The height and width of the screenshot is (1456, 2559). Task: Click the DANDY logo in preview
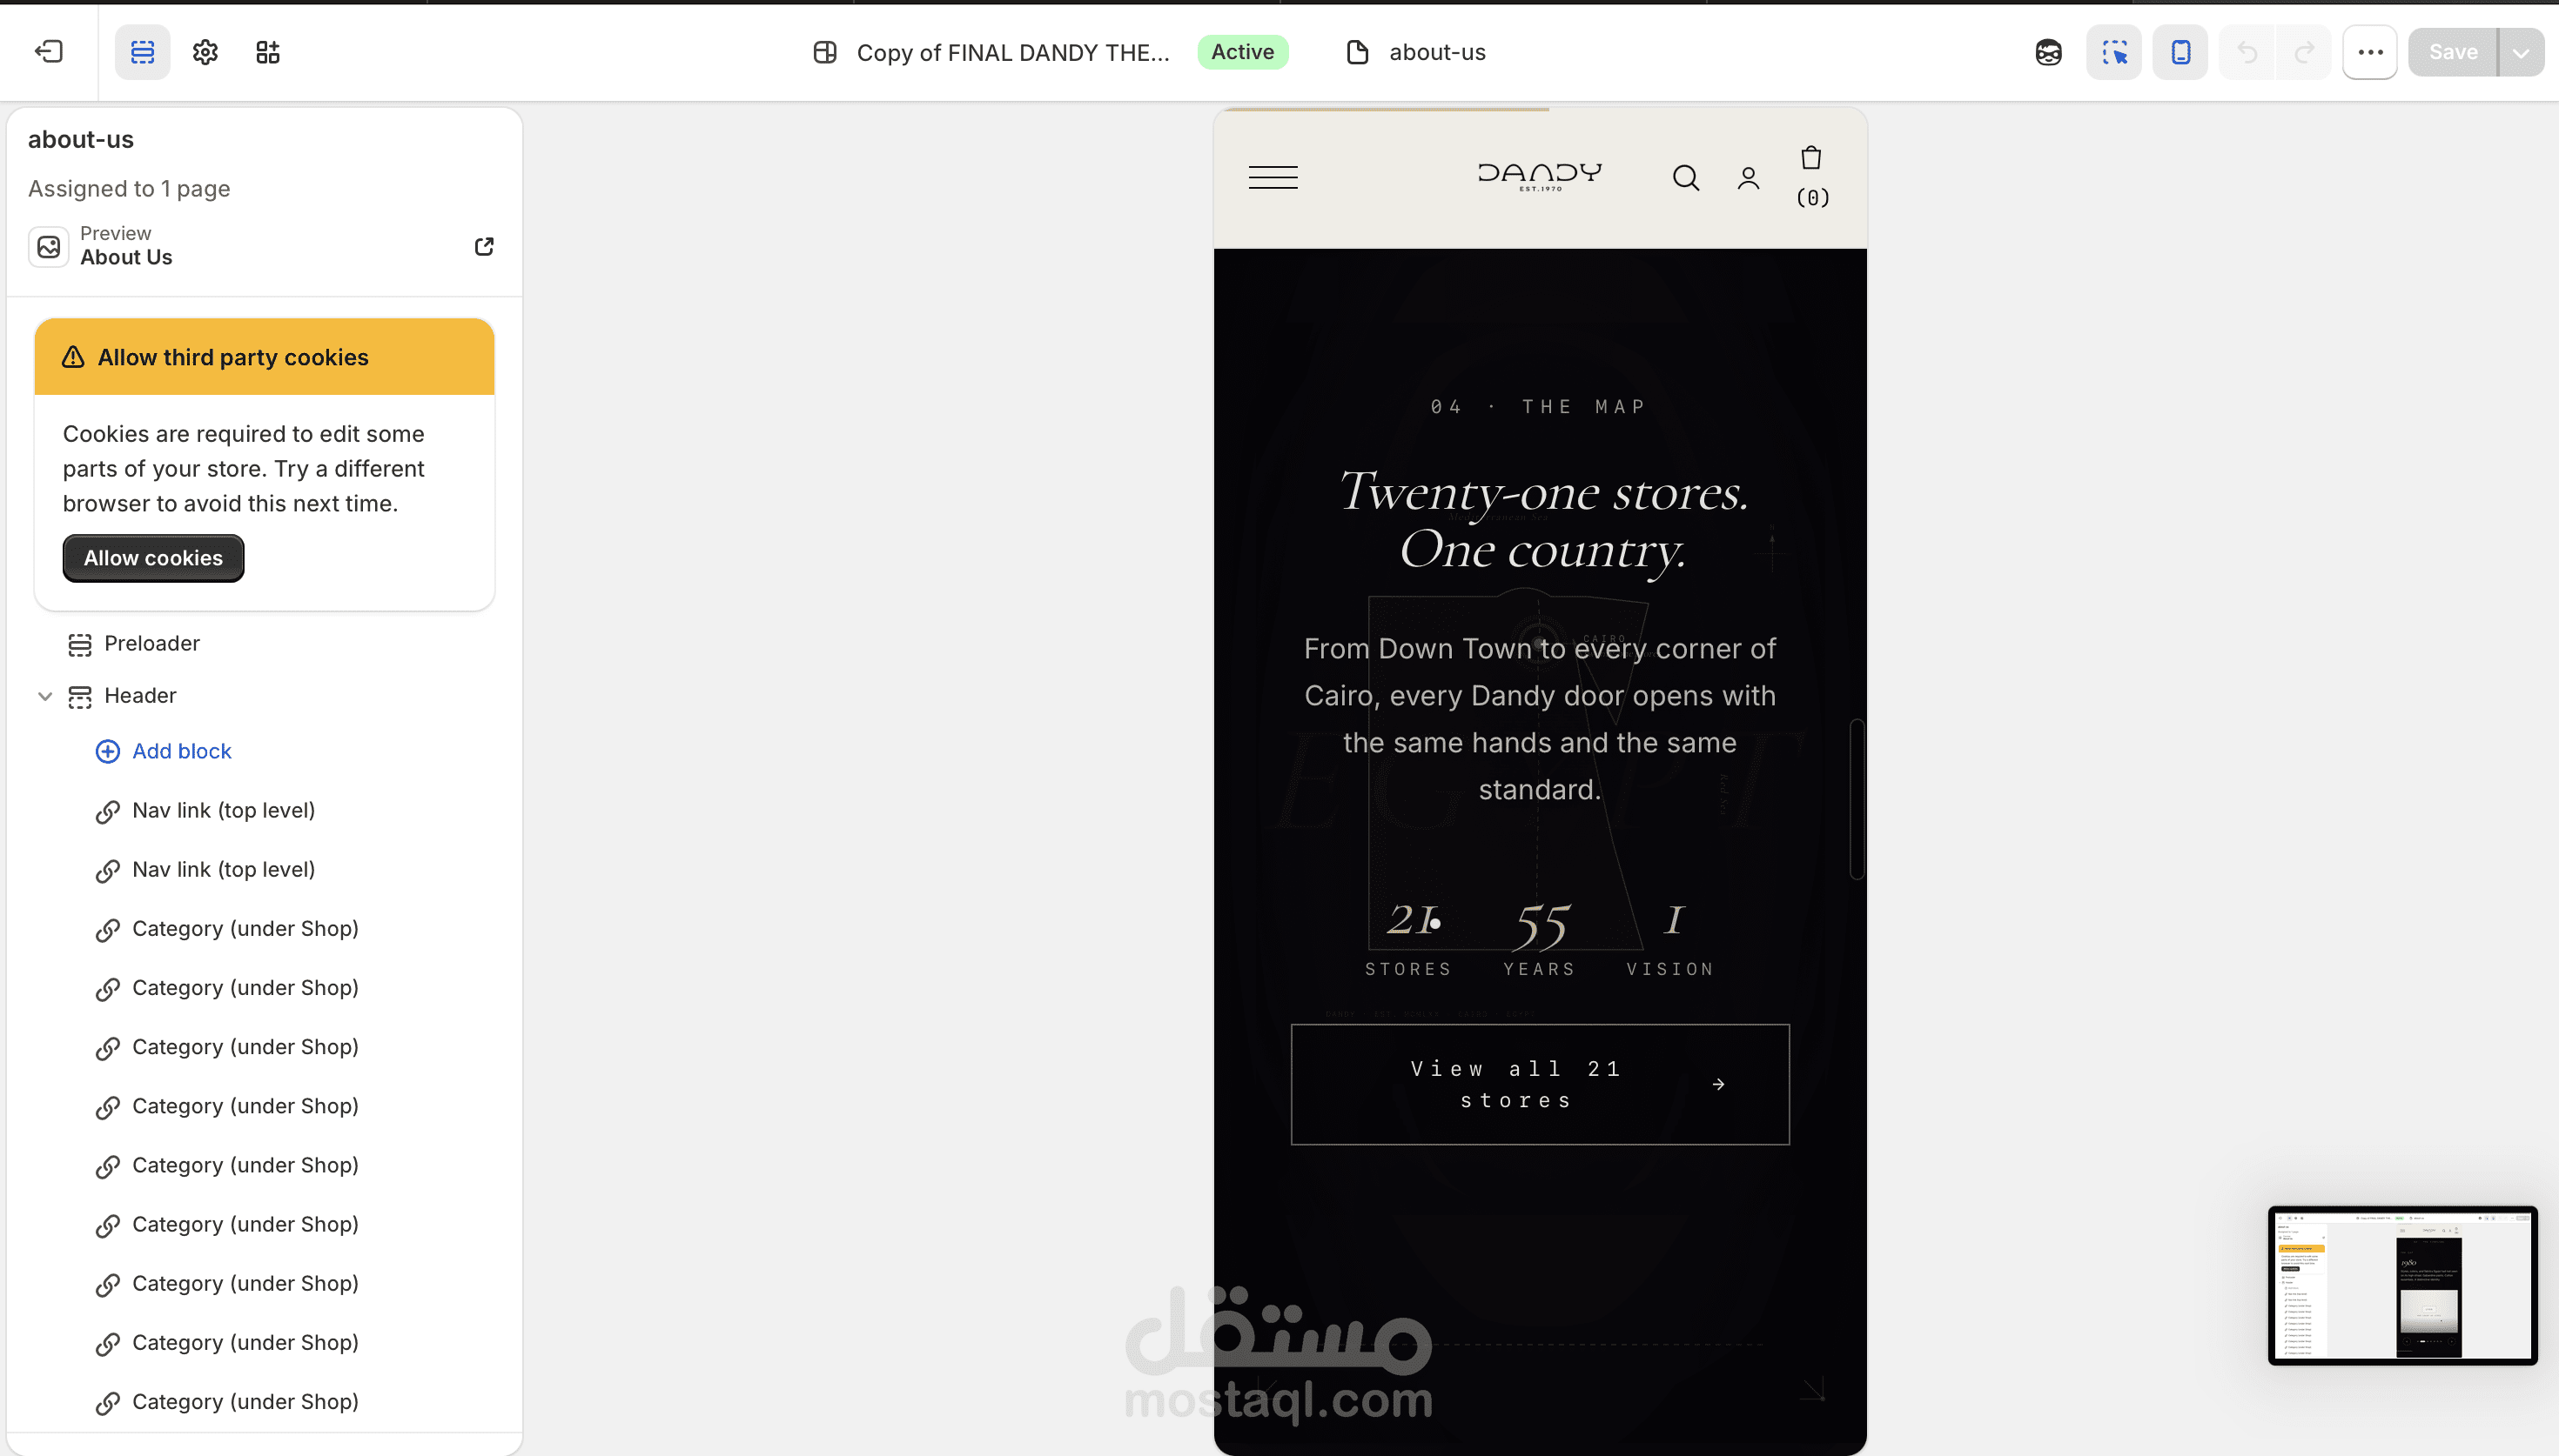coord(1540,176)
